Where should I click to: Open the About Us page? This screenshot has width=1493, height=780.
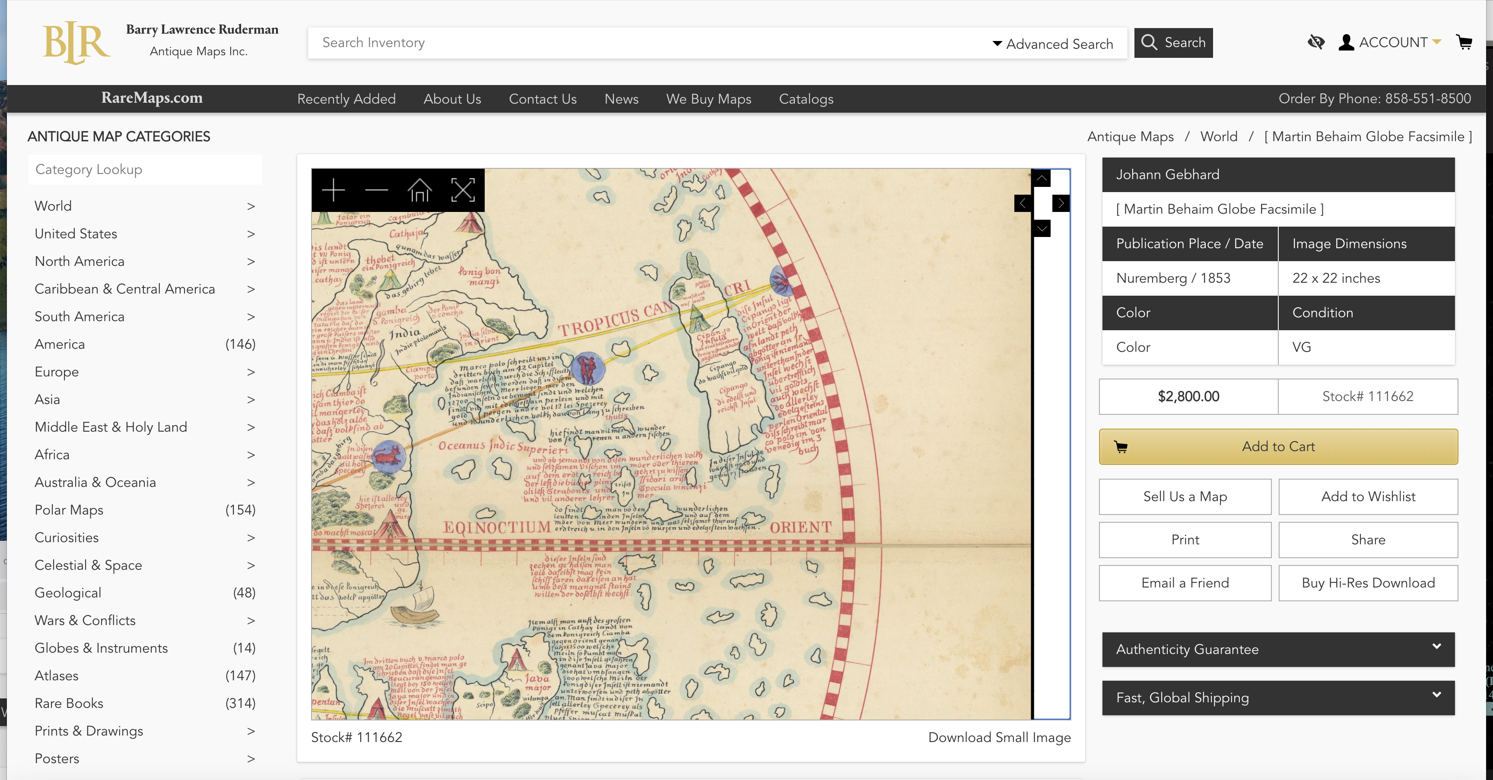[452, 99]
